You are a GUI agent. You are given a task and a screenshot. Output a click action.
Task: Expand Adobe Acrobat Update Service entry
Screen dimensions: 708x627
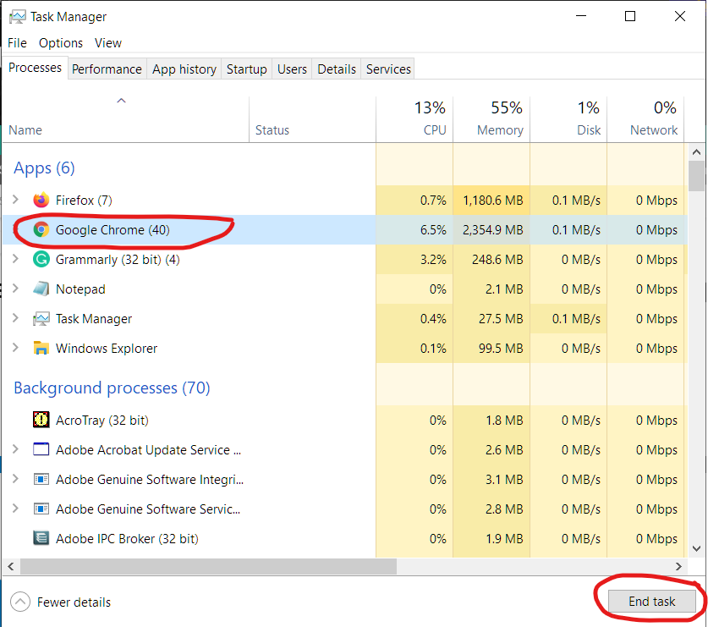[15, 448]
